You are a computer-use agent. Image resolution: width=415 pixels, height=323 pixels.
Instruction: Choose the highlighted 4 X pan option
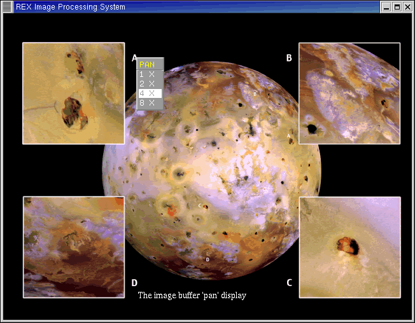pos(150,93)
